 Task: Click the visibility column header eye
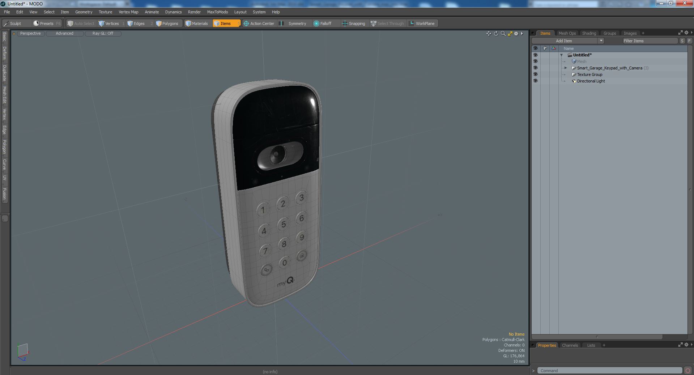pyautogui.click(x=535, y=48)
